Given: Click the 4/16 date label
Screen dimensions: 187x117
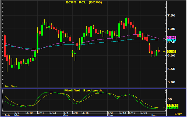Looking at the screenshot, I should coord(85,113).
